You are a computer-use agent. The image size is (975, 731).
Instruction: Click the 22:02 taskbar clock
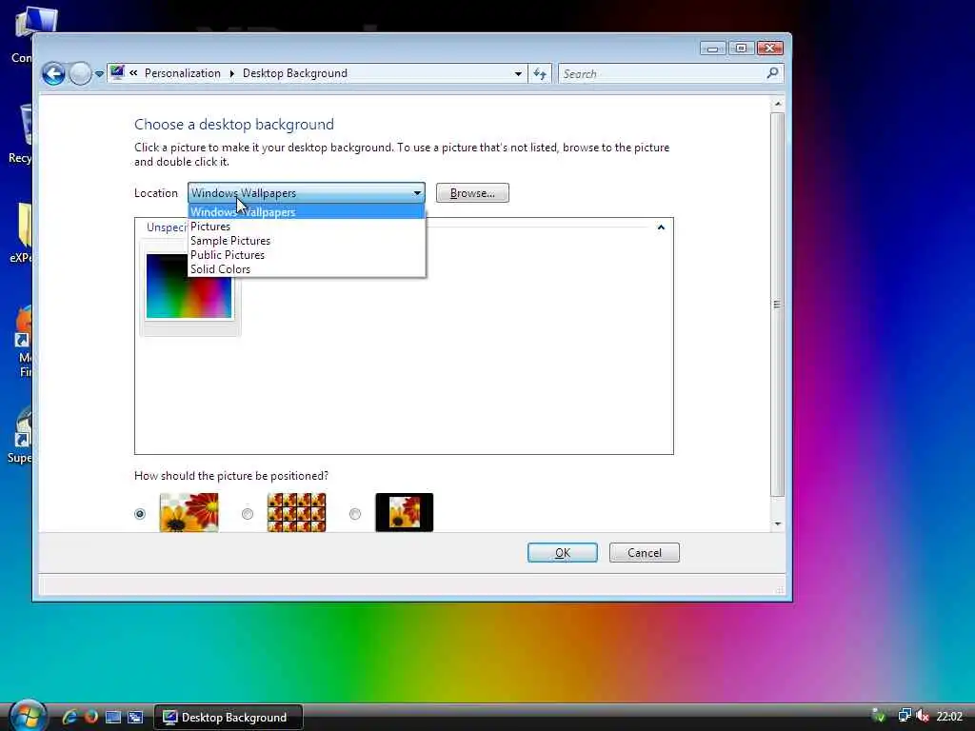pyautogui.click(x=949, y=717)
